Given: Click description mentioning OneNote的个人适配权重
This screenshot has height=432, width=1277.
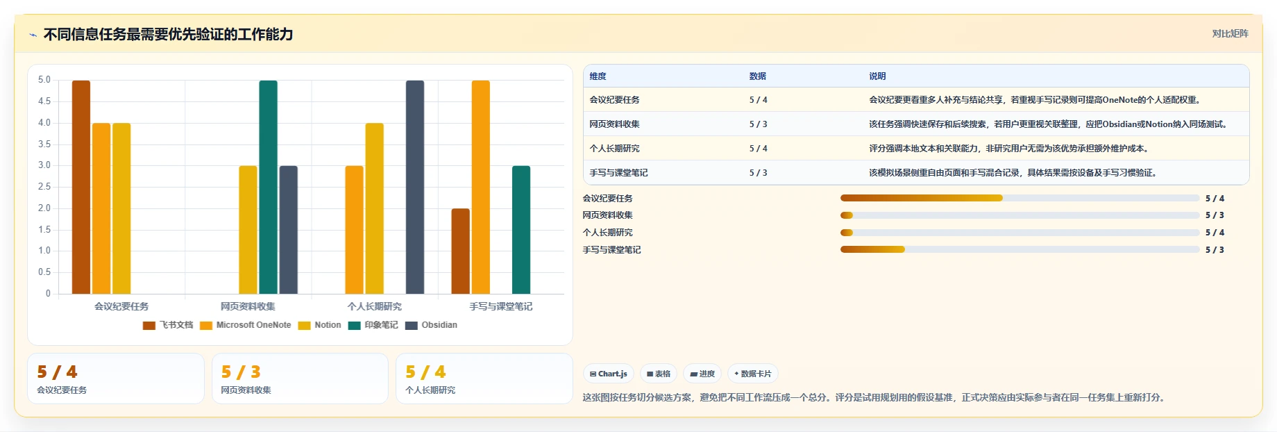Looking at the screenshot, I should tap(1035, 100).
